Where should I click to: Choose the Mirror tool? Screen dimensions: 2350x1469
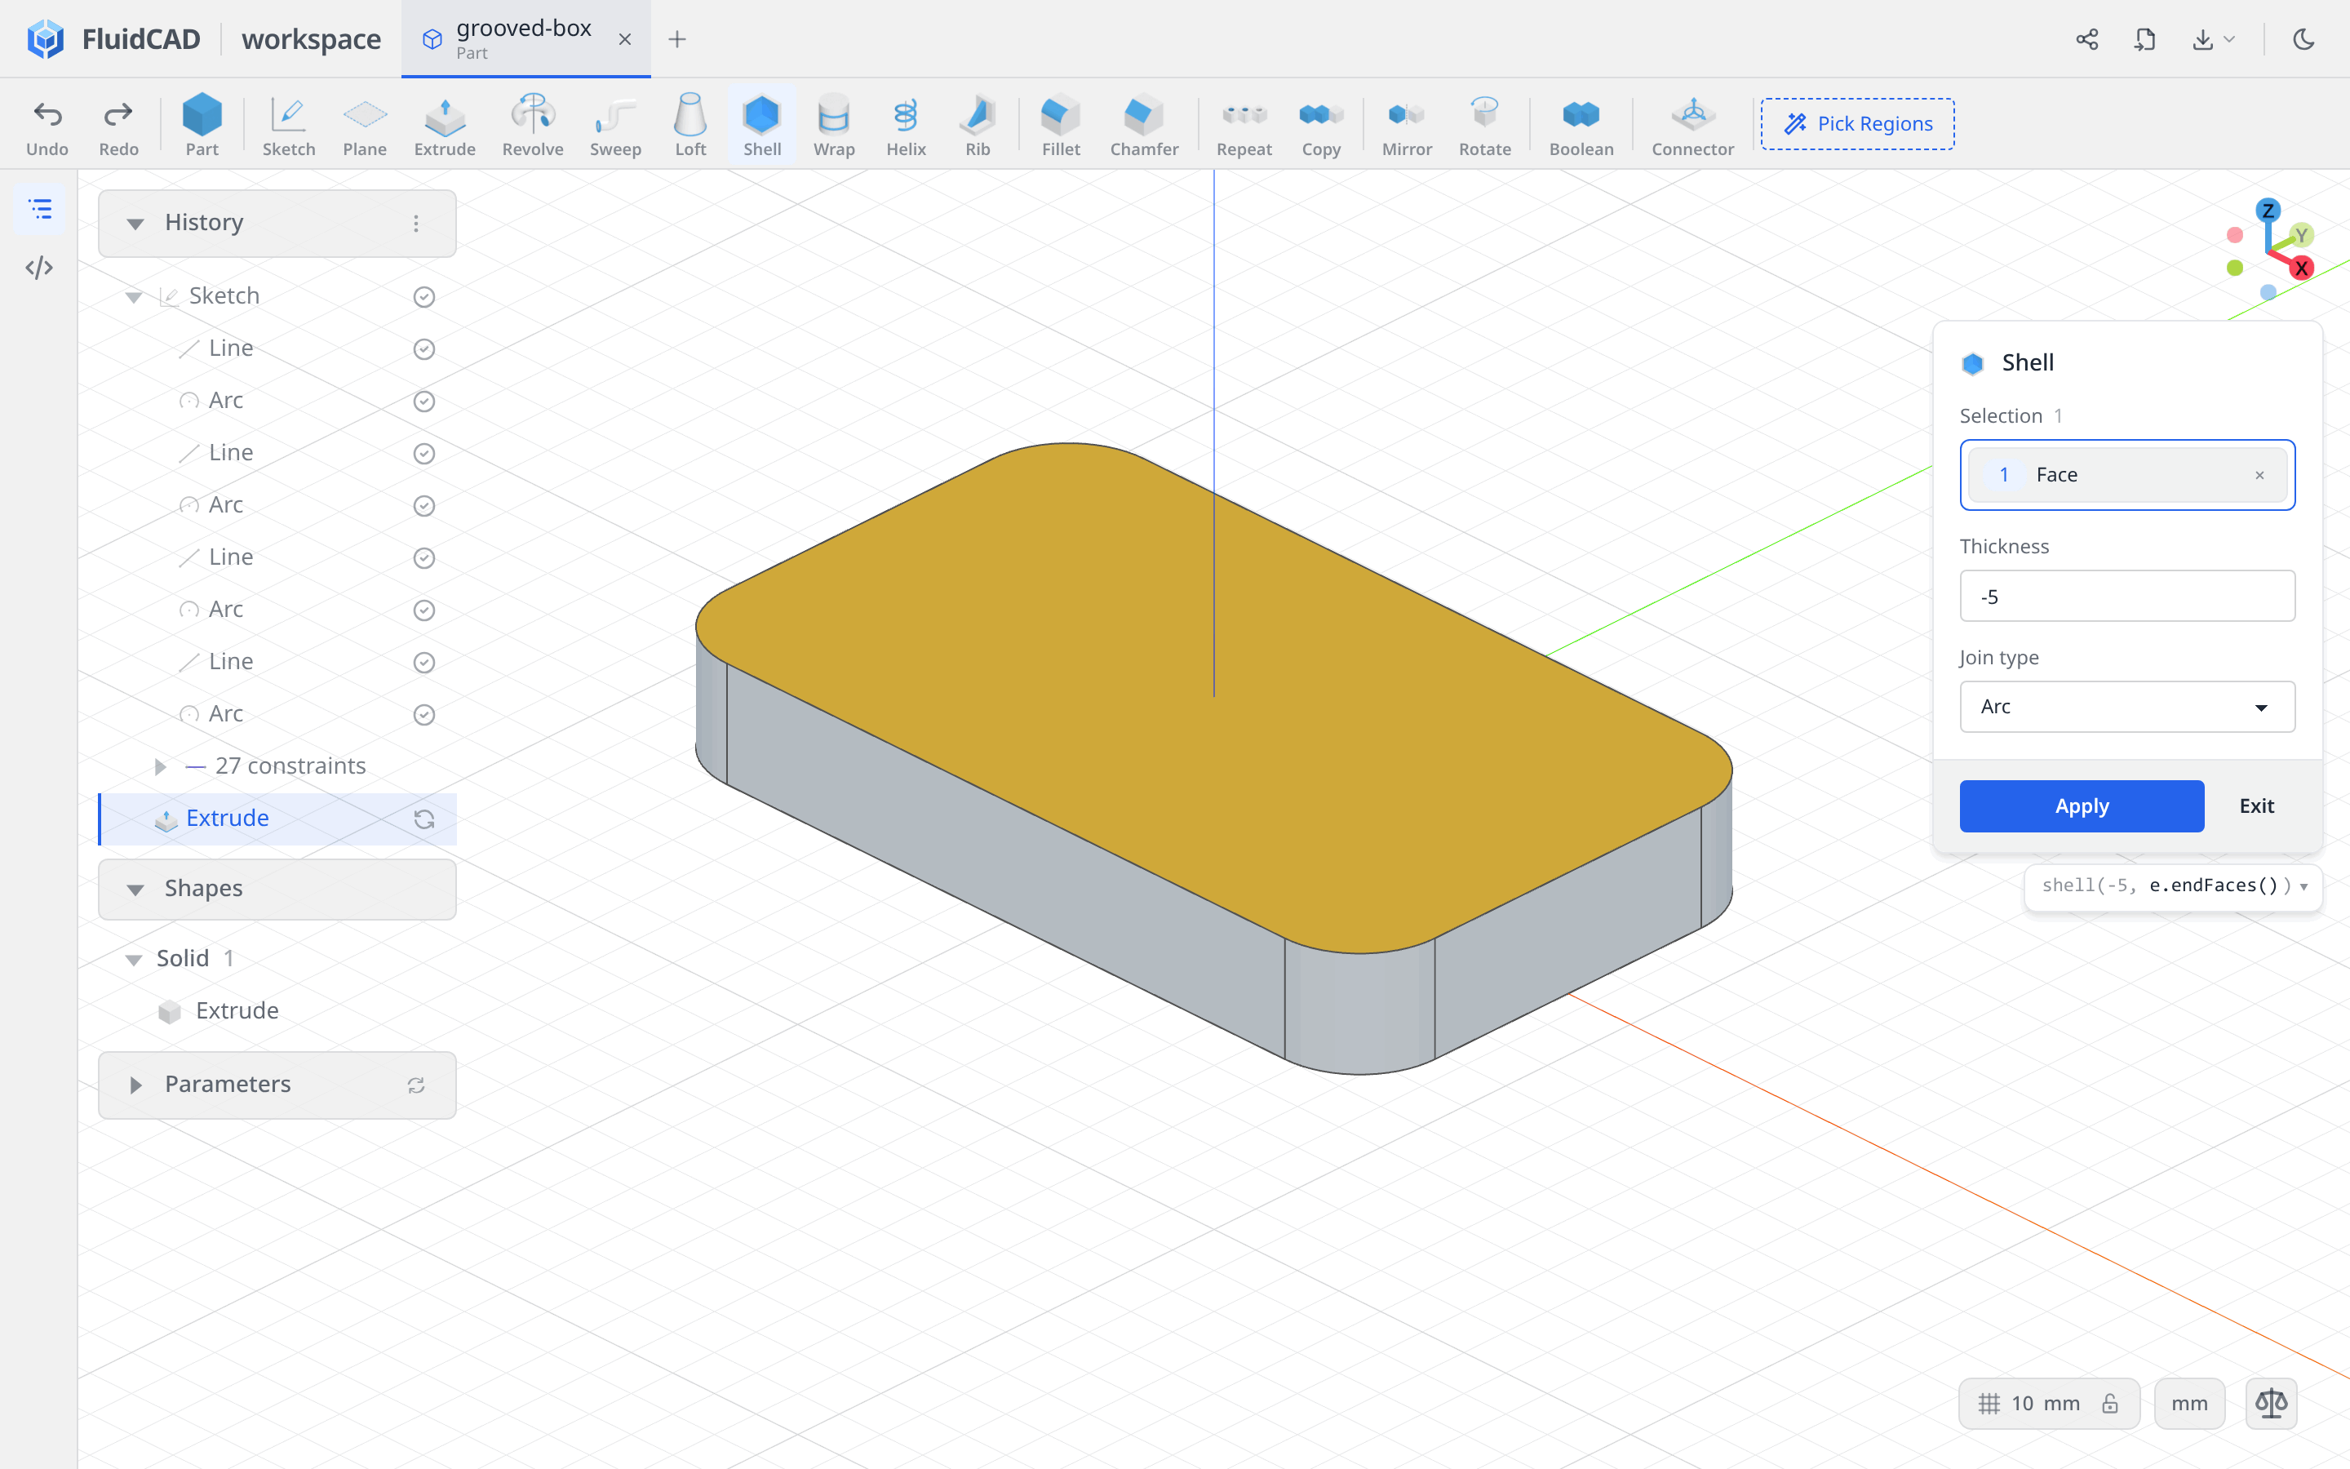coord(1407,126)
